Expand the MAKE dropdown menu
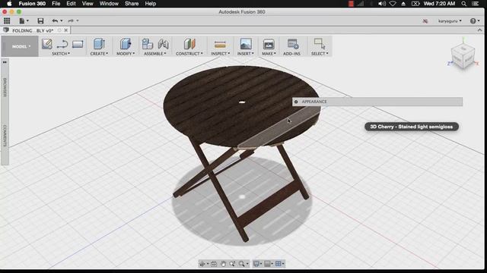The image size is (487, 273). point(269,54)
